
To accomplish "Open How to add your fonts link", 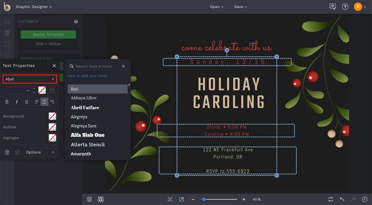I will click(x=87, y=76).
